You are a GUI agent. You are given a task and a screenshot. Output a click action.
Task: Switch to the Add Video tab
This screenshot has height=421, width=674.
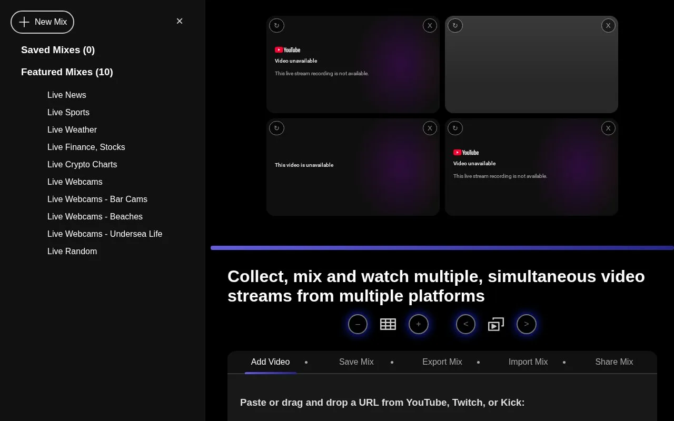click(x=270, y=362)
